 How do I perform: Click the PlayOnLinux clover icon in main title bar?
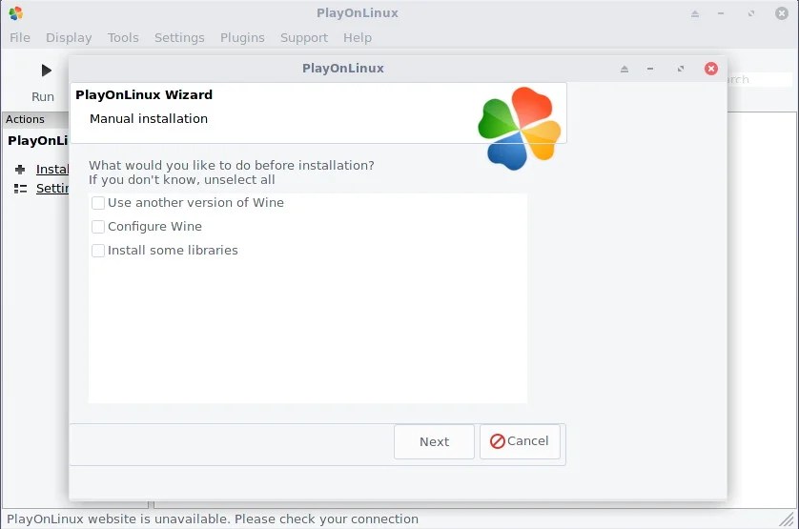click(x=16, y=12)
